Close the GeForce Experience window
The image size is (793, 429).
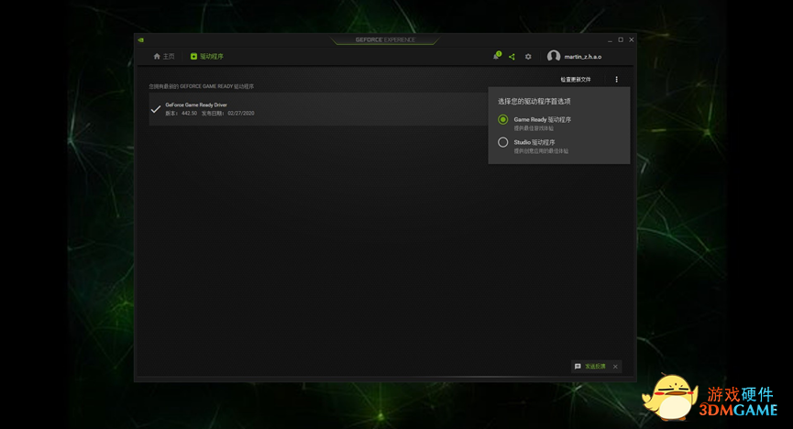[631, 39]
